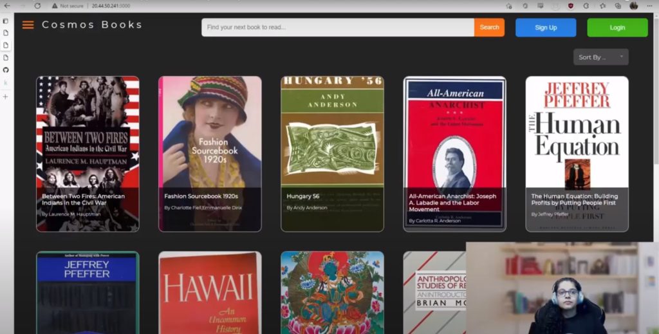Click the Not secure warning icon

55,6
